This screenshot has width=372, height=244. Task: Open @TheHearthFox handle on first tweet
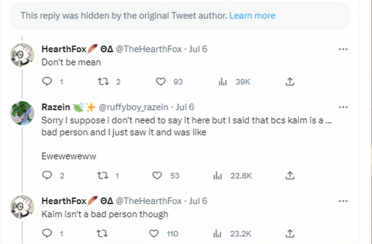148,50
